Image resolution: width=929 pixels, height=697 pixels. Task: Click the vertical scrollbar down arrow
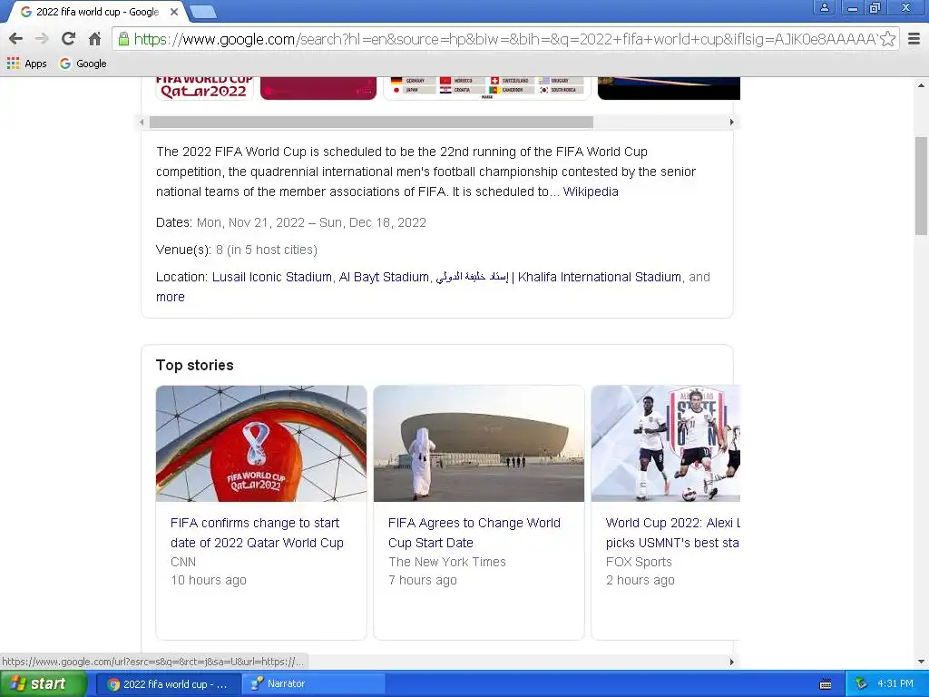(x=922, y=662)
